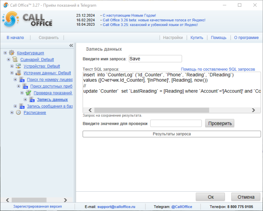This screenshot has width=263, height=211.
Task: Click the Источник данных: Default database icon
Action: [18, 73]
